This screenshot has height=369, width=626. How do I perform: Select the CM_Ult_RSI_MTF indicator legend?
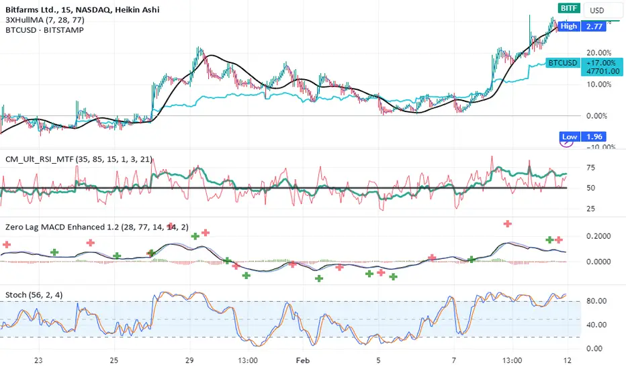click(79, 159)
